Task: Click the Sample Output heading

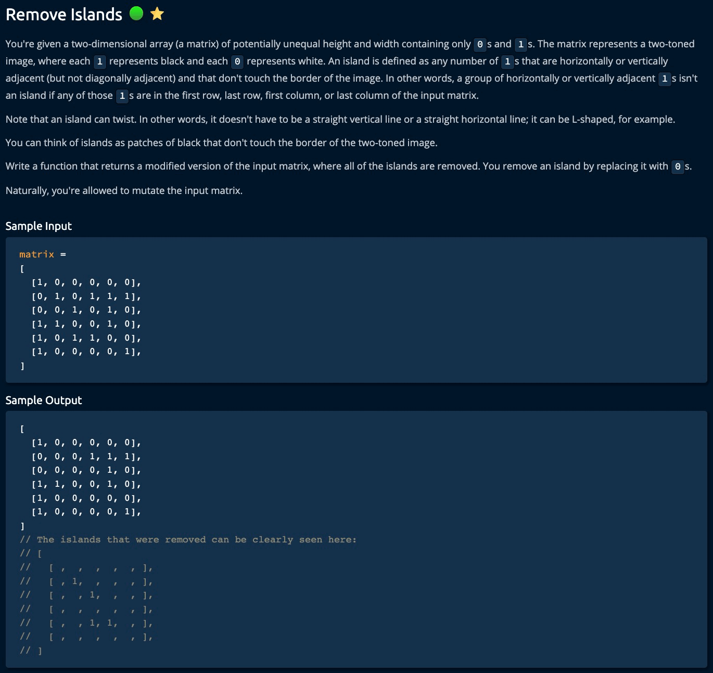Action: point(44,400)
